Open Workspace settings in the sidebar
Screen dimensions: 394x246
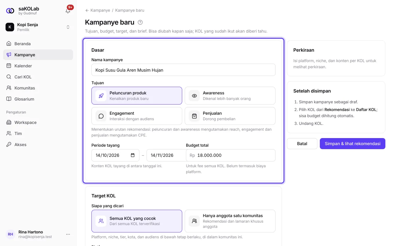[38, 122]
